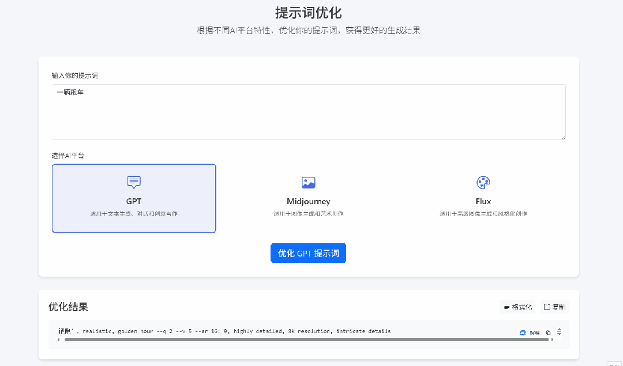
Task: Click the prompt input text area
Action: click(308, 112)
